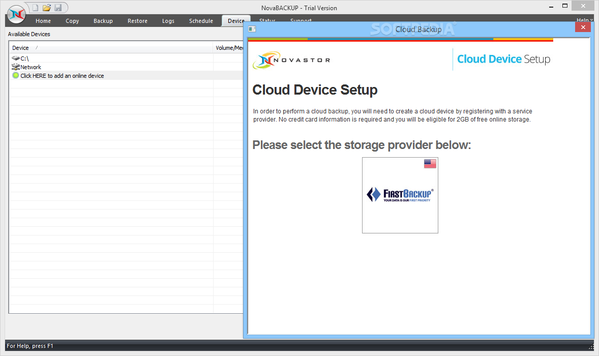Maximize the NovaBACKUP main window
Screen dimensions: 599x356
coord(565,6)
